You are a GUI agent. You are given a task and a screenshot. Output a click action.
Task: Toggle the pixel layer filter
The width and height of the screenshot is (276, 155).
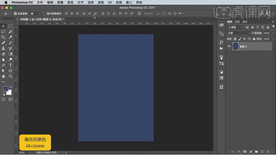247,27
